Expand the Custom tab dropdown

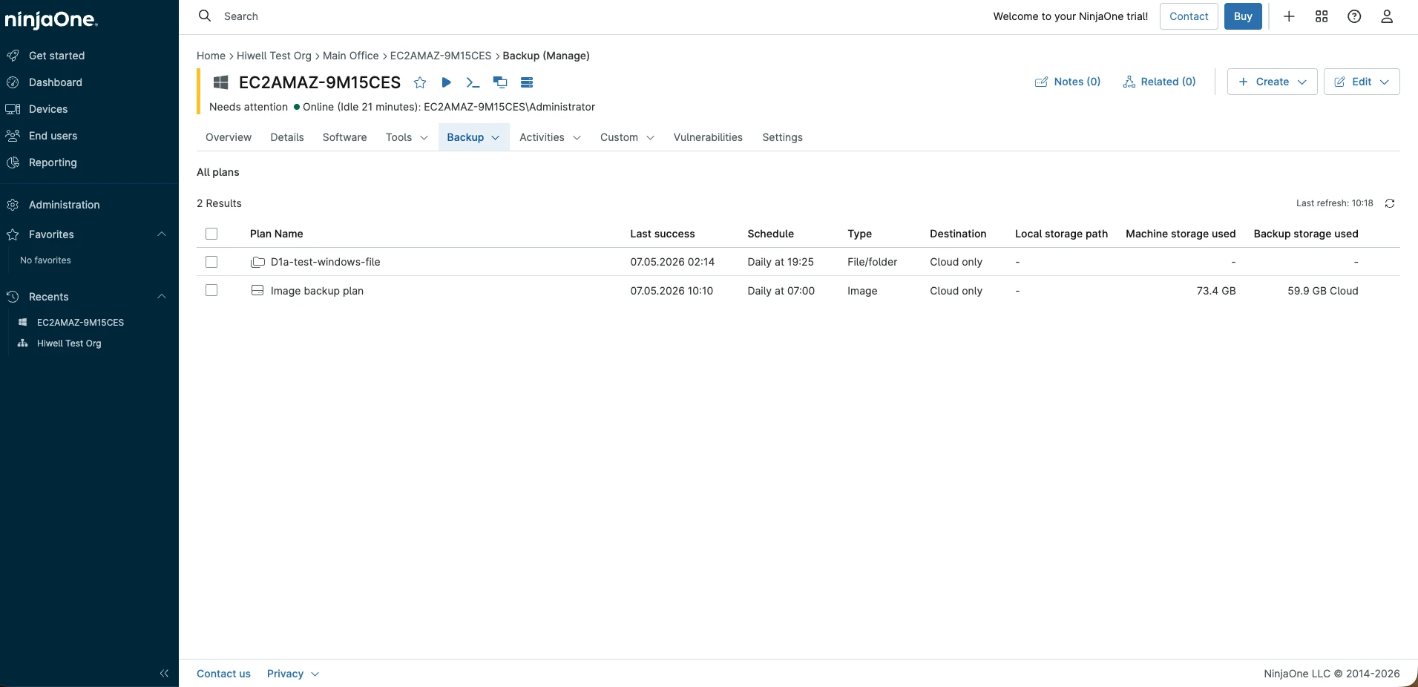tap(650, 138)
